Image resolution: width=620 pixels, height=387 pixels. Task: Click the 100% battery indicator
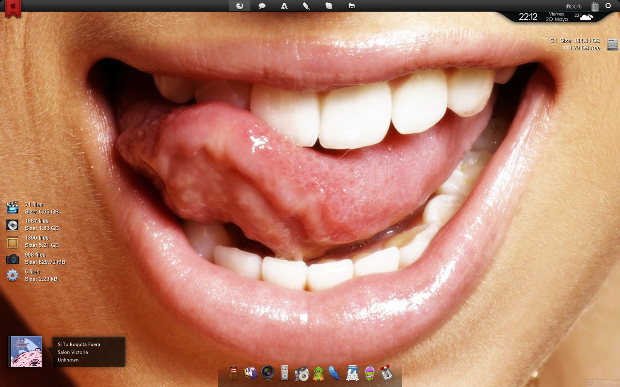(573, 6)
